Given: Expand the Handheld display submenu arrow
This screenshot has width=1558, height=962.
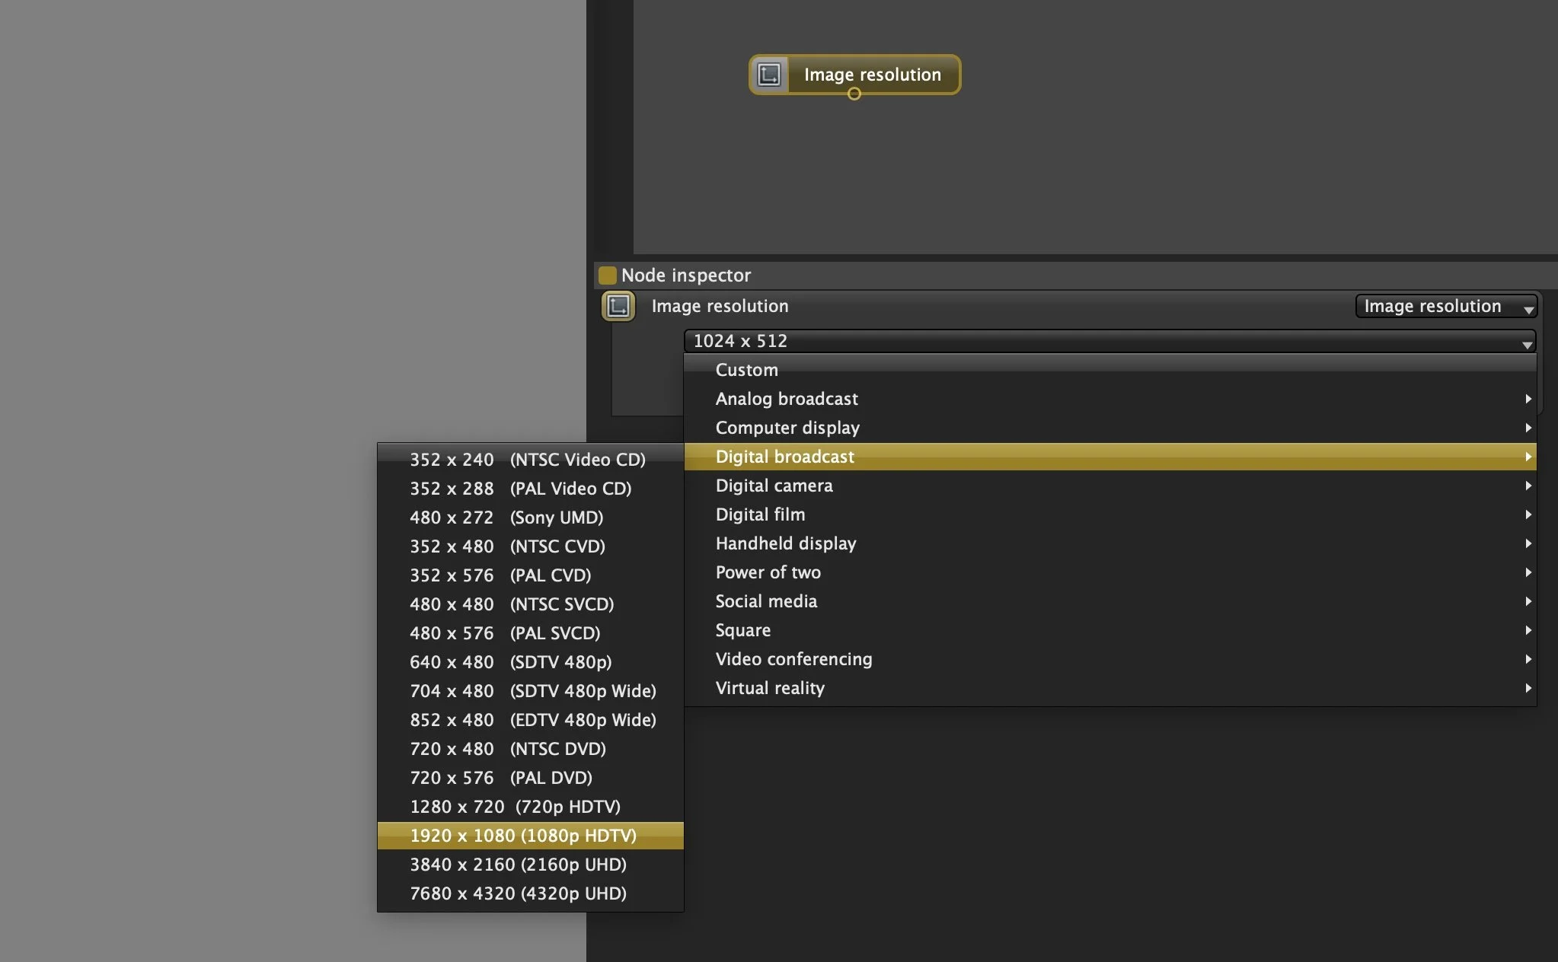Looking at the screenshot, I should 1528,543.
